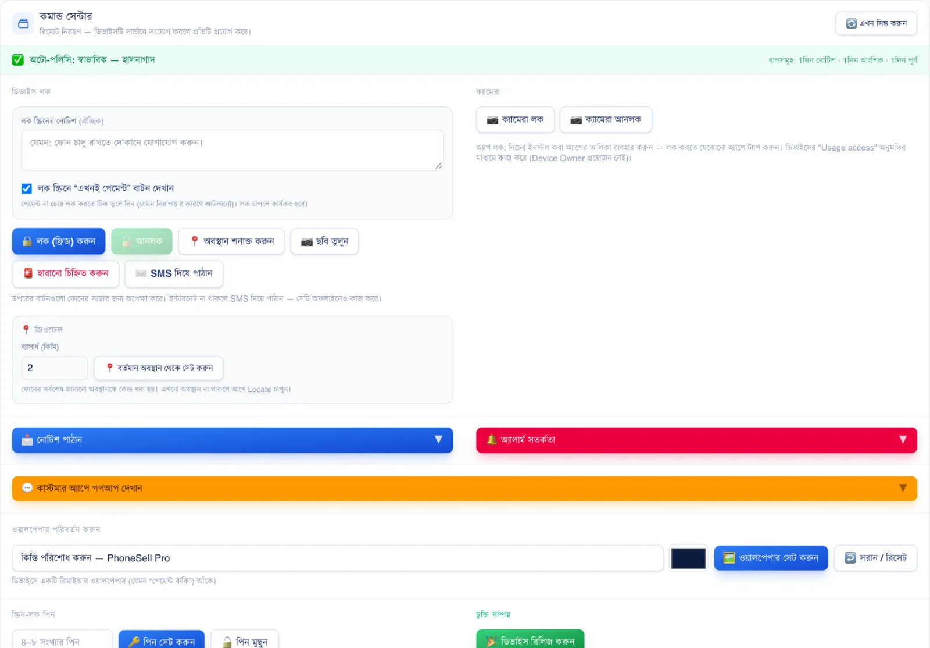This screenshot has height=648, width=930.
Task: Click the geofence radius input field
Action: [x=55, y=368]
